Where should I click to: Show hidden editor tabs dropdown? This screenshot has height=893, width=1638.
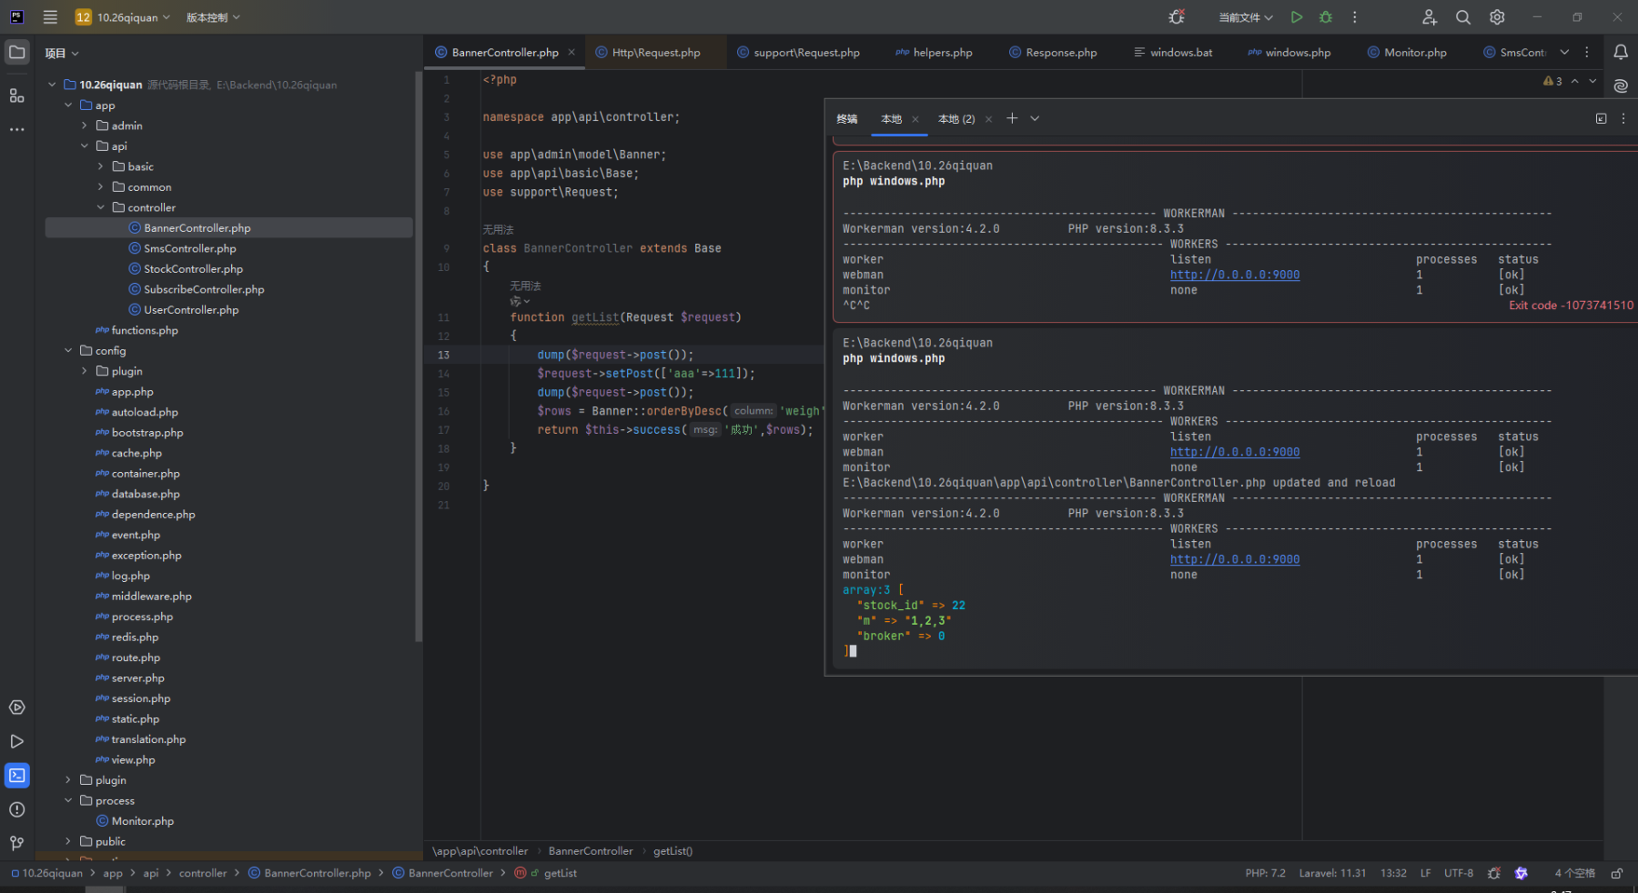click(x=1564, y=52)
